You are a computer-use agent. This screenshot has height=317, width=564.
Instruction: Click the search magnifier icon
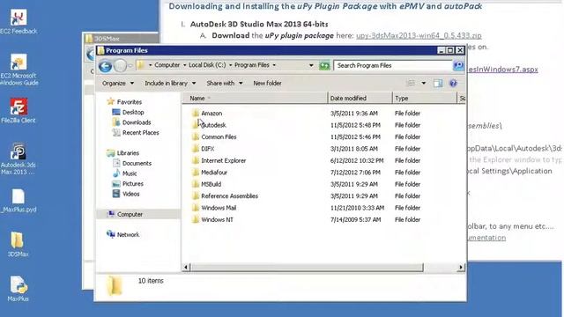coord(458,65)
